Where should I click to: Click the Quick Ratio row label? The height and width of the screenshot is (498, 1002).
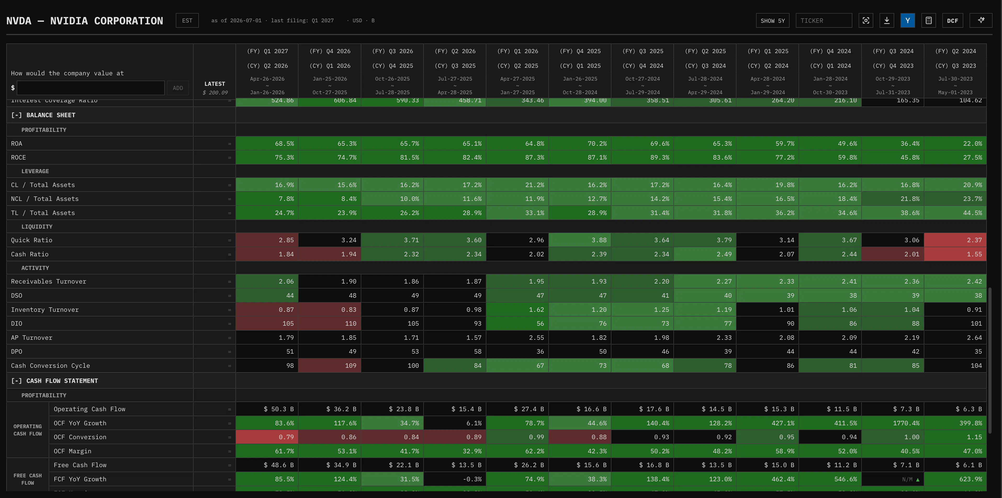(x=31, y=240)
